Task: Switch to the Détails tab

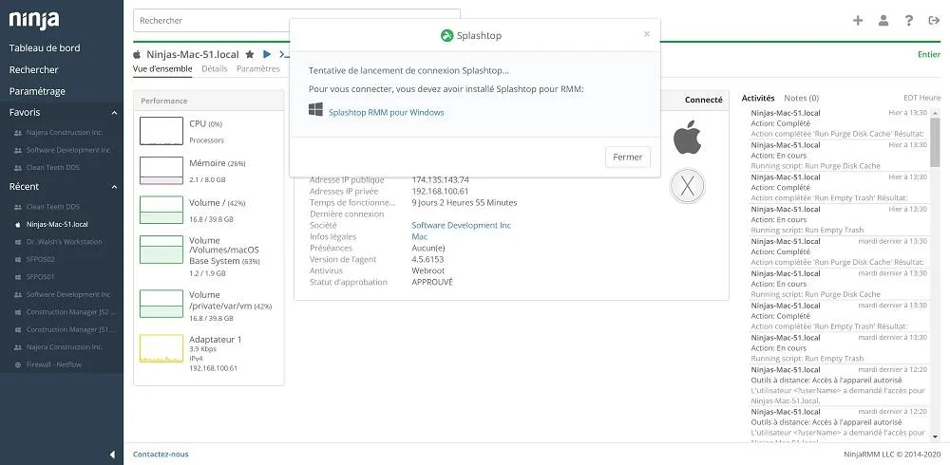Action: [215, 69]
